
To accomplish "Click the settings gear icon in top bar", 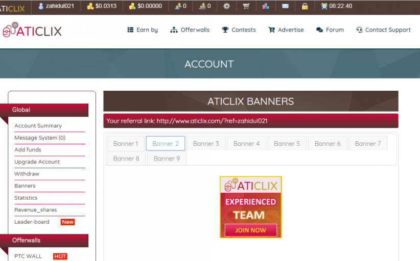I will [226, 6].
